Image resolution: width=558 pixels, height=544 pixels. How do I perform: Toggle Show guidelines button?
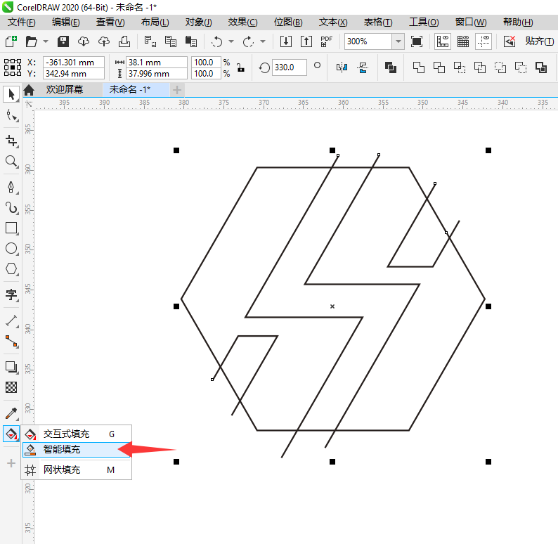click(484, 41)
